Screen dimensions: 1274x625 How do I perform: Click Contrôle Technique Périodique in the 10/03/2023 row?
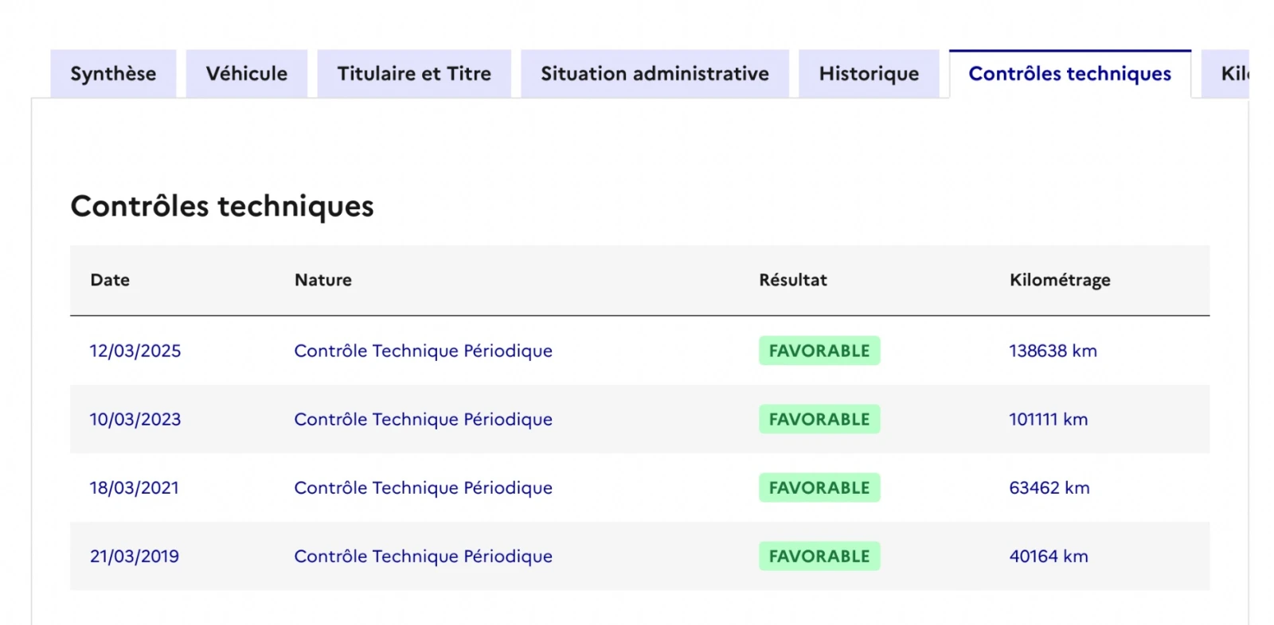pyautogui.click(x=423, y=419)
